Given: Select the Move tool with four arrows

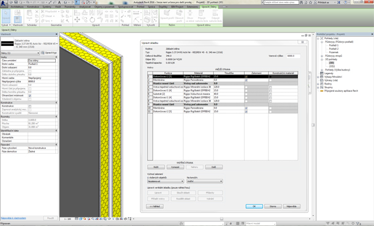Looking at the screenshot, I should point(77,20).
